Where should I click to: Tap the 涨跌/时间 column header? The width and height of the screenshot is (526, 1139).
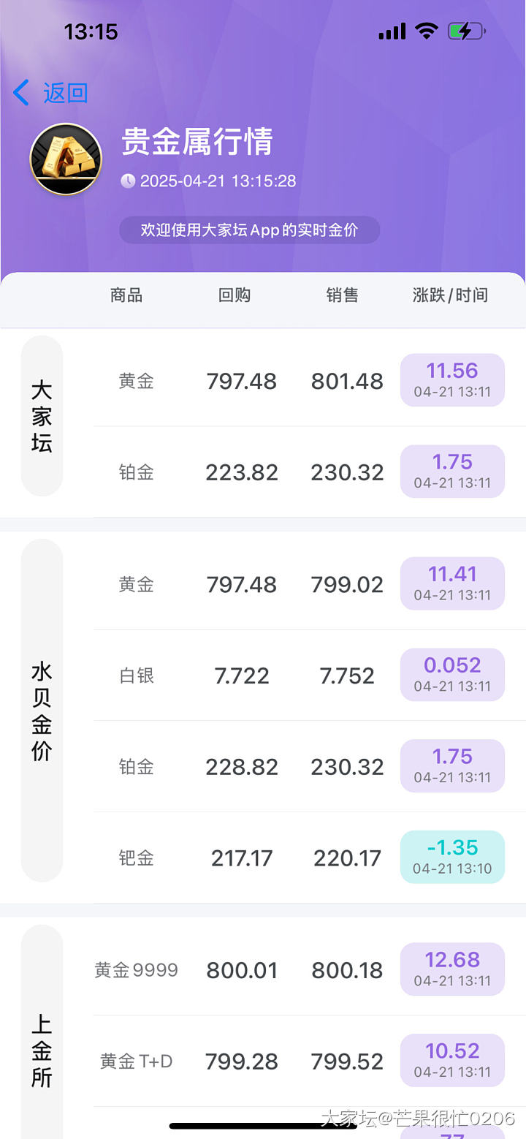[450, 295]
